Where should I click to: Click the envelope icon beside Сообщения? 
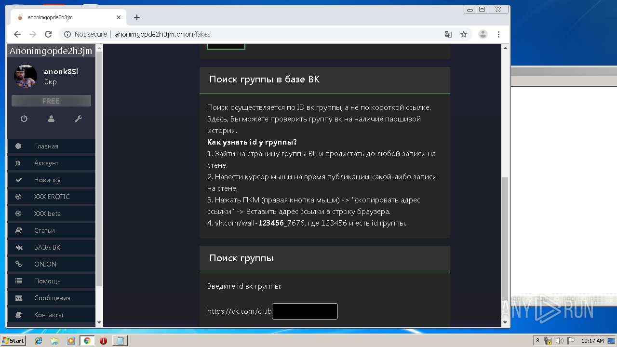click(x=18, y=298)
